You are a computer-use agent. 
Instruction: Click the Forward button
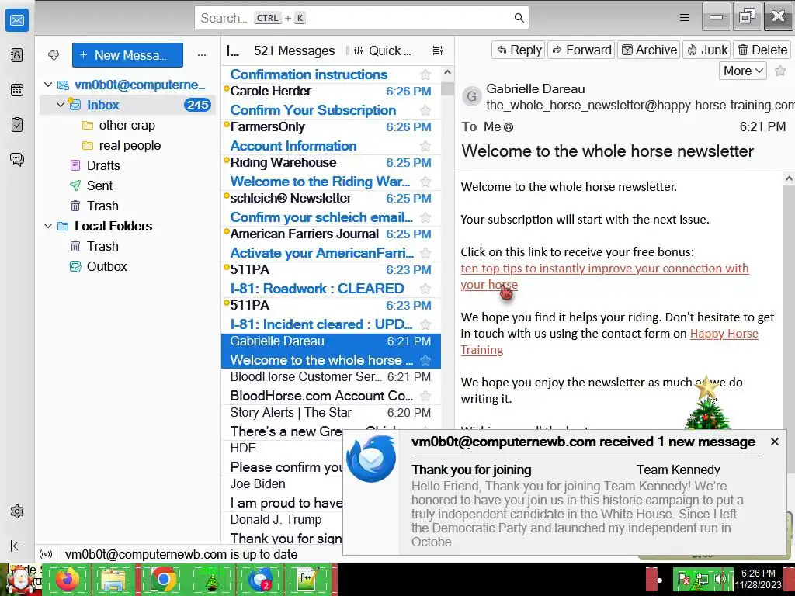[581, 50]
